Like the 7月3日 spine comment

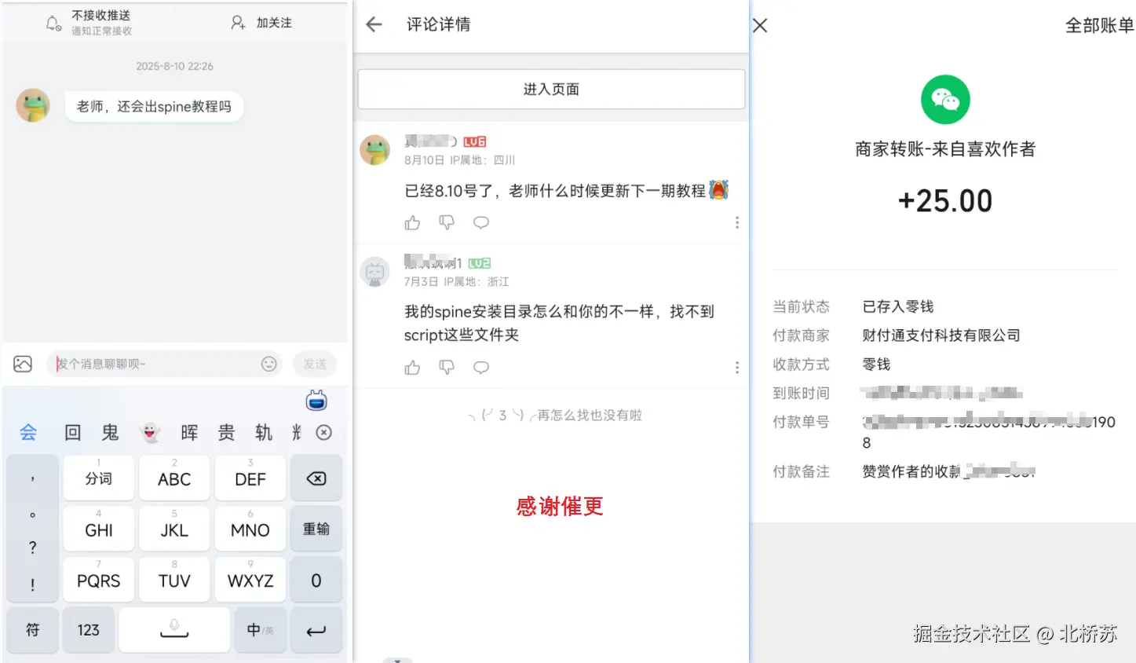point(412,368)
